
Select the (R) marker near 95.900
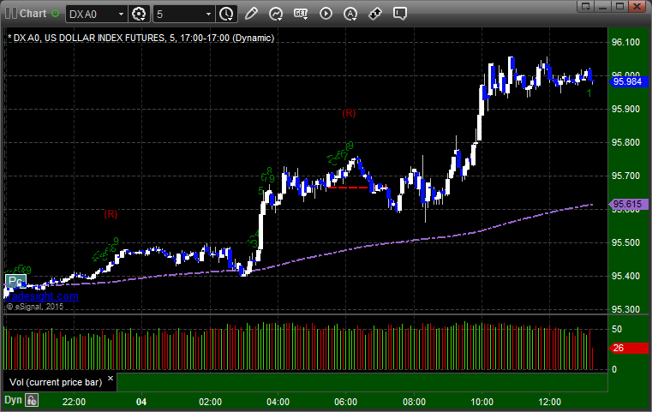click(349, 113)
